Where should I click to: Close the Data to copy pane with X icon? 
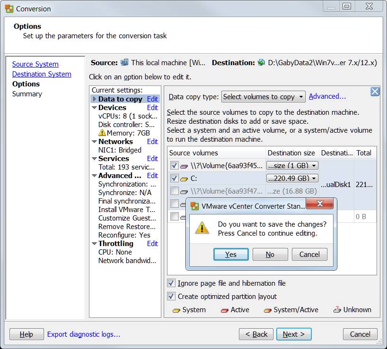tap(375, 92)
